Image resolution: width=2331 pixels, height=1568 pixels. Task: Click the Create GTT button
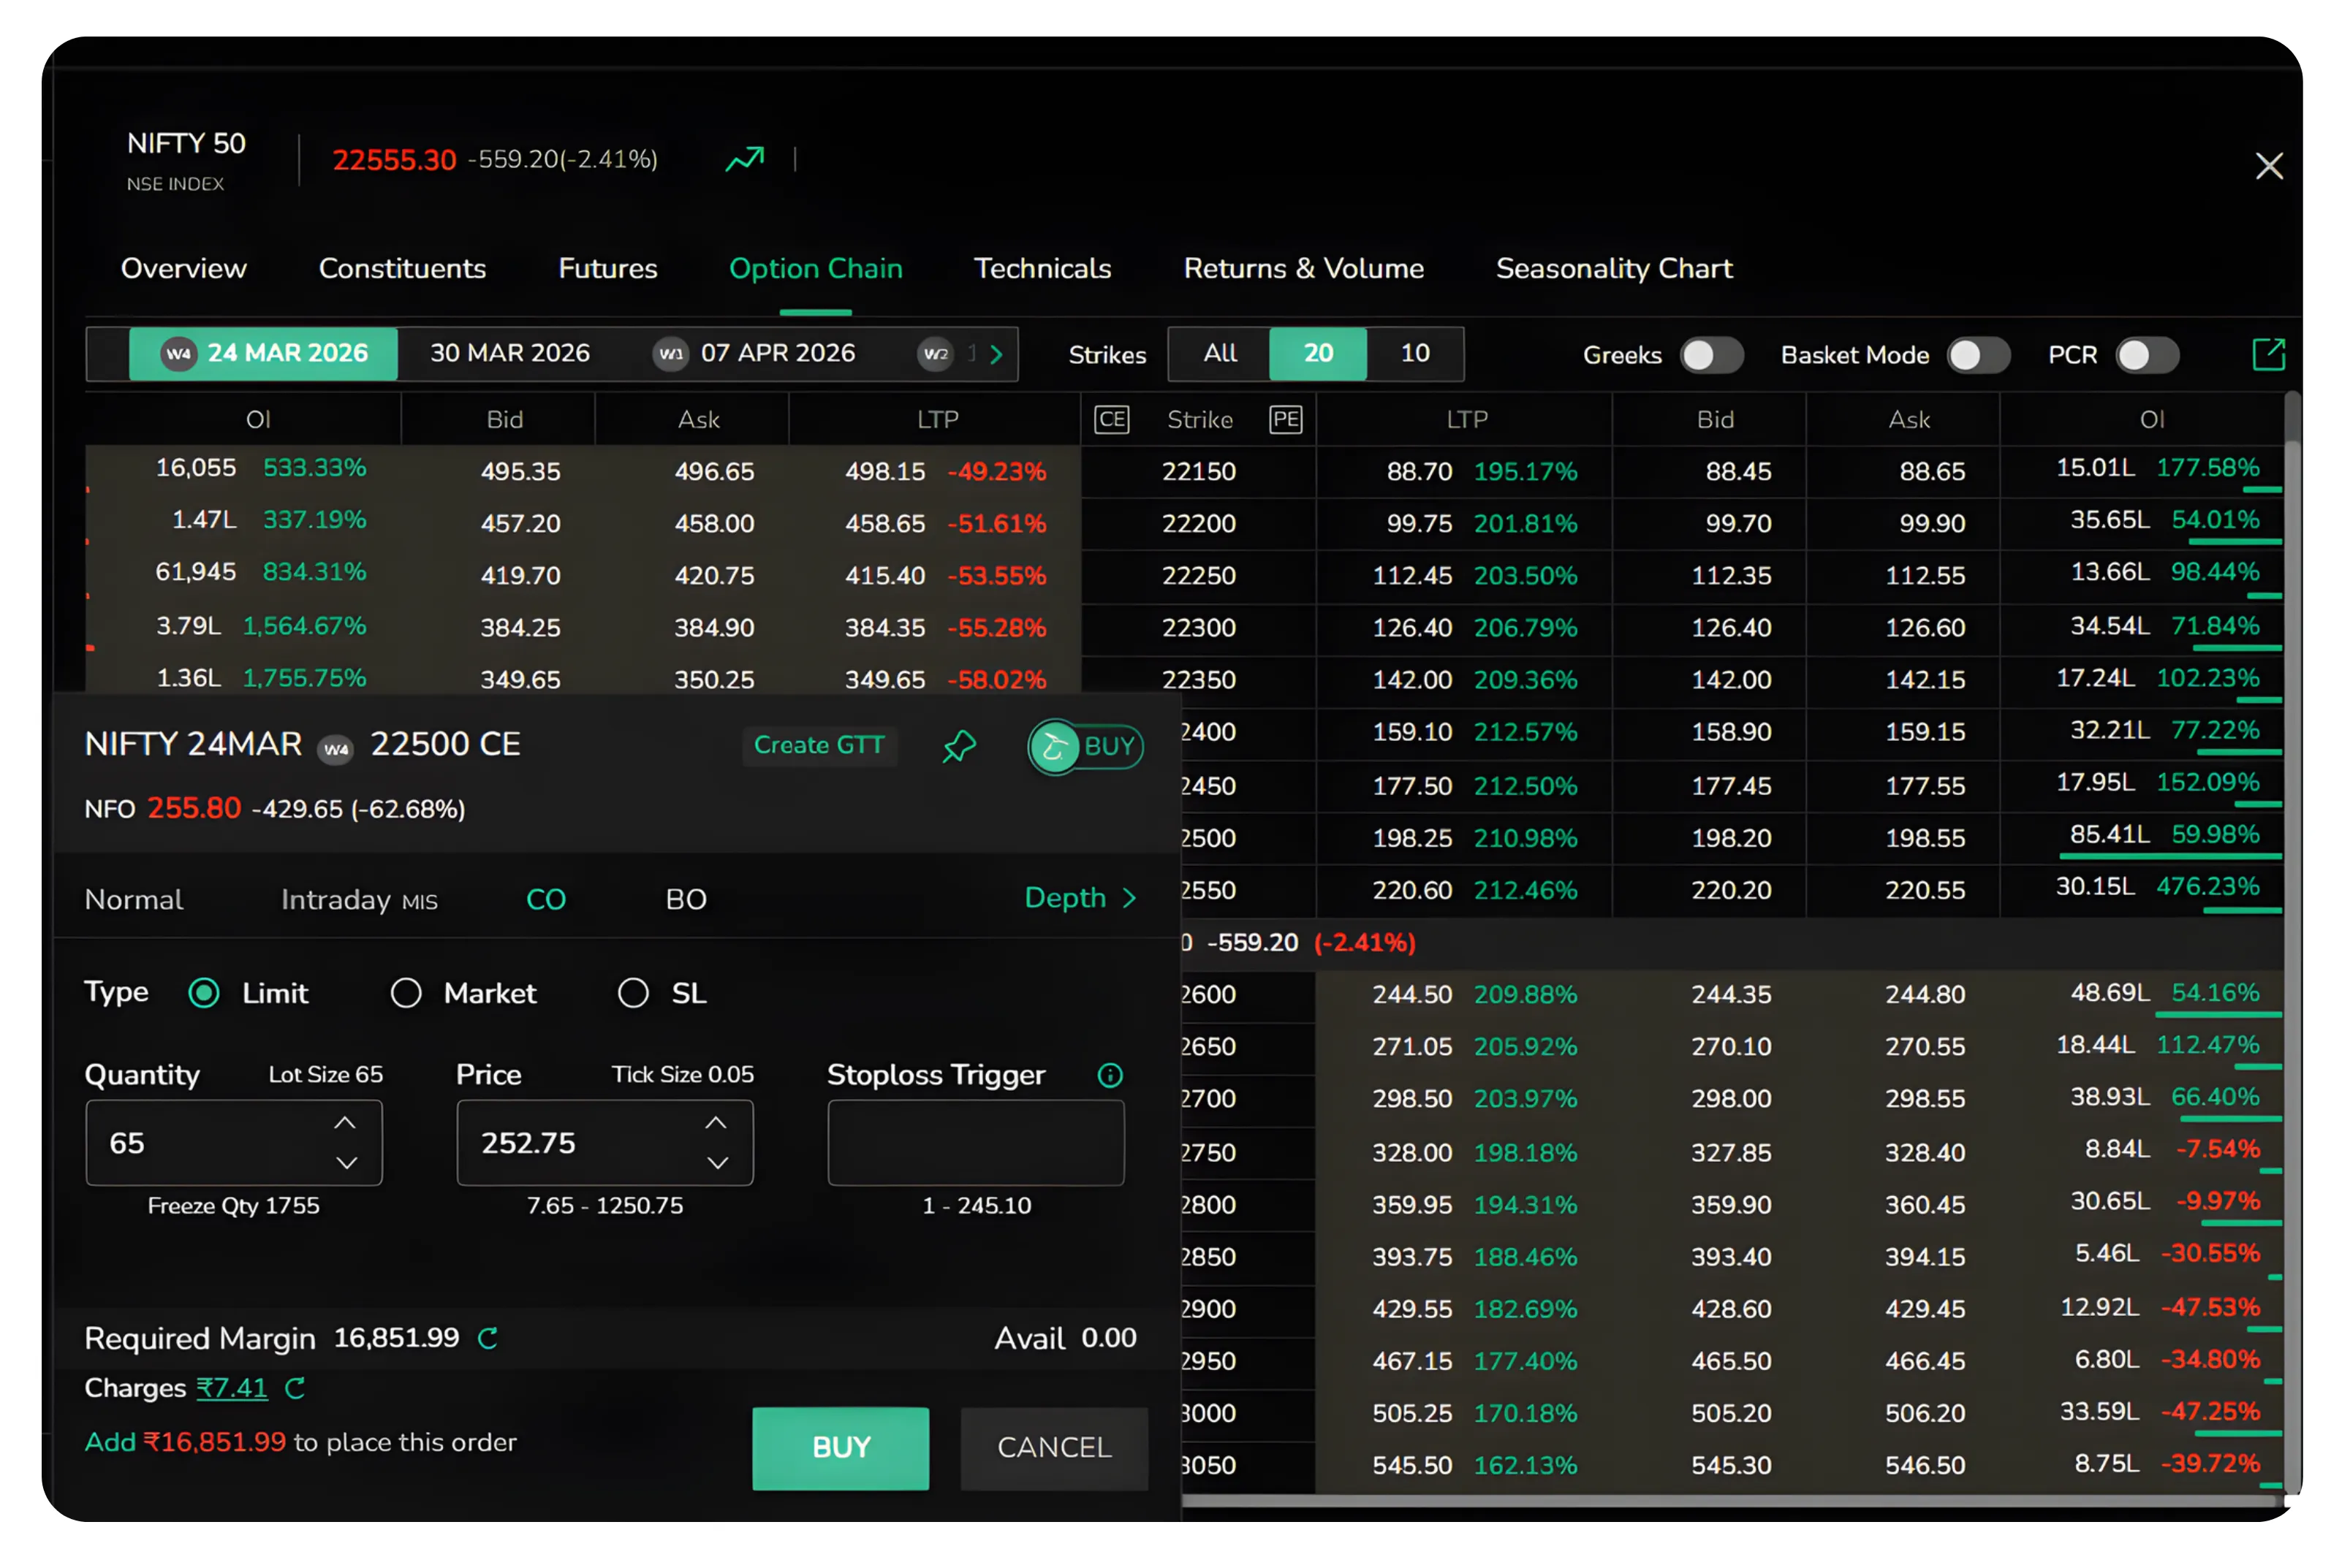coord(819,745)
